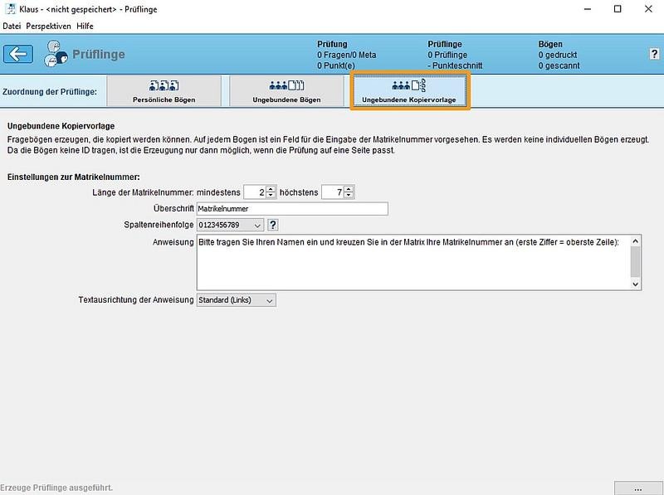Select the Ungebundene Bögen tab
Viewport: 664px width, 495px height.
[x=286, y=91]
